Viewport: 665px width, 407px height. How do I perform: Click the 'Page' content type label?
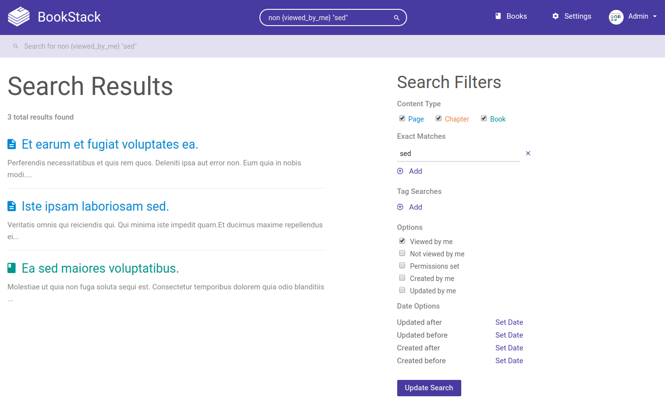tap(416, 119)
